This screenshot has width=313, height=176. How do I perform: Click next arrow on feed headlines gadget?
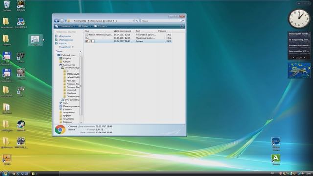[304, 58]
